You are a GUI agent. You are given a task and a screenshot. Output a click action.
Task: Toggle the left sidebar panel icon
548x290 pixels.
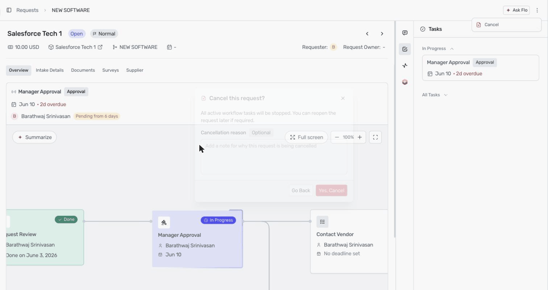pos(9,10)
